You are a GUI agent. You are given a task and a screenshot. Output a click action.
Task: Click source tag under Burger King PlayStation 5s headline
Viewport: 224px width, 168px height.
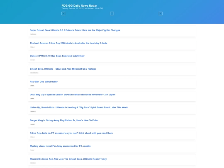point(32,124)
